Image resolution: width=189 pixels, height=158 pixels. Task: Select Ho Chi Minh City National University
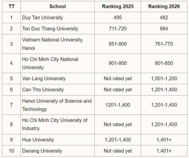(x=58, y=63)
